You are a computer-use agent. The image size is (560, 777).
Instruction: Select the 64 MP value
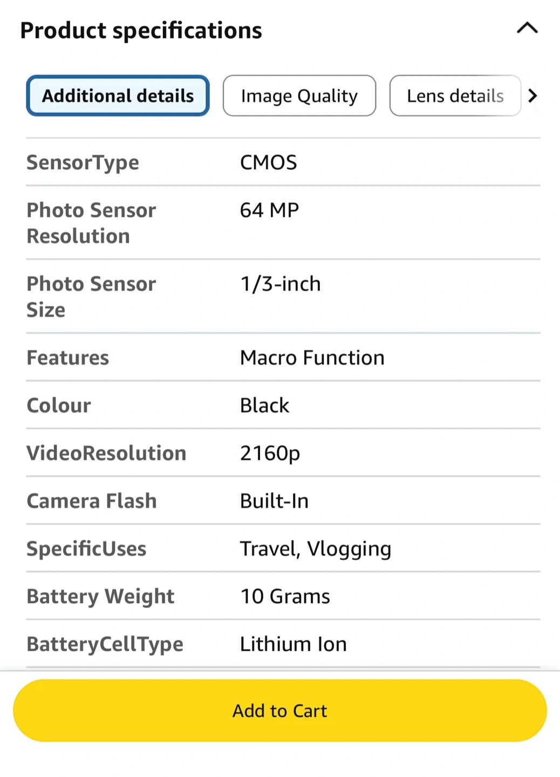coord(269,210)
